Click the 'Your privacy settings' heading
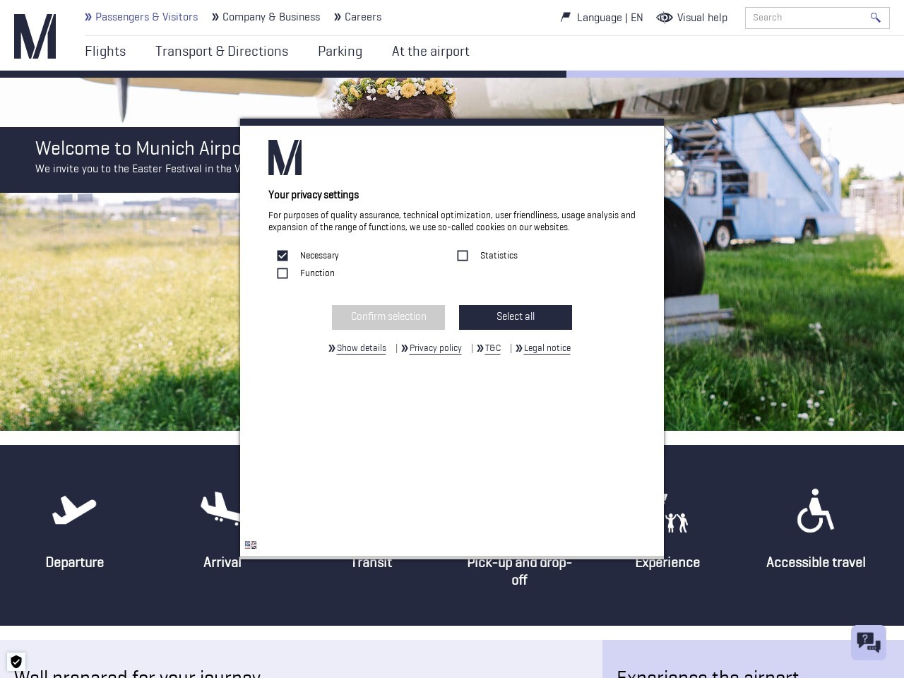 tap(314, 195)
